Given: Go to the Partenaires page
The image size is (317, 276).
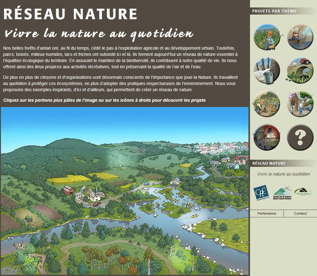Looking at the screenshot, I should [x=266, y=213].
